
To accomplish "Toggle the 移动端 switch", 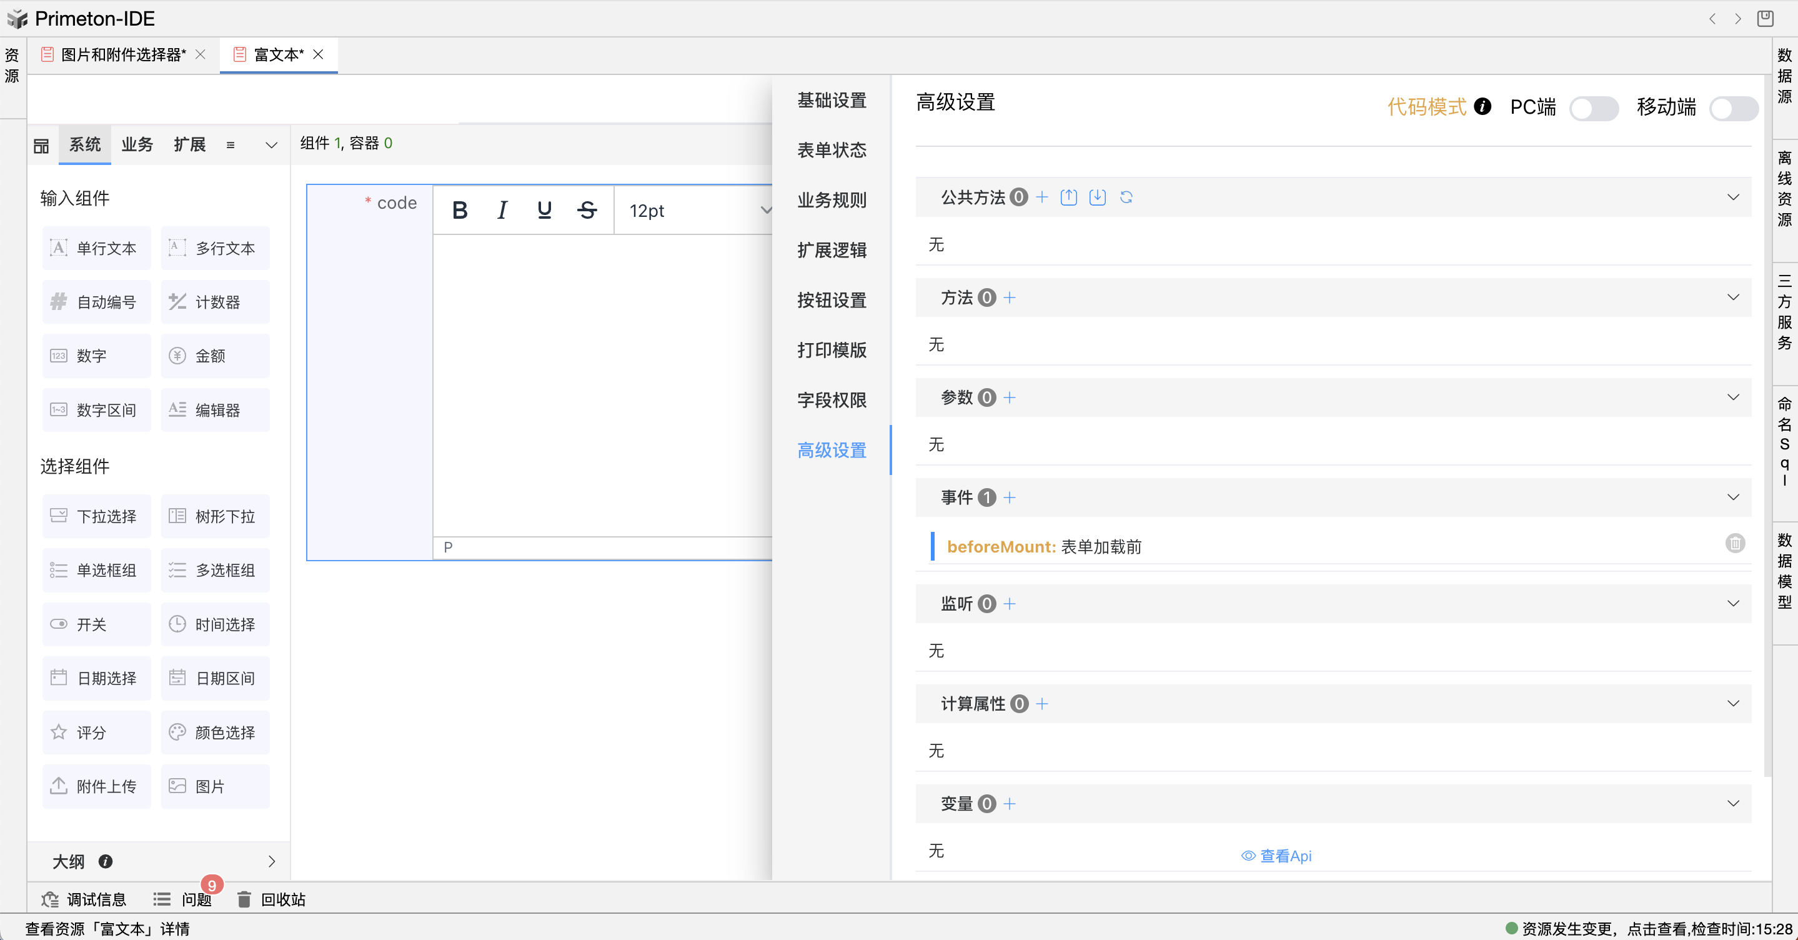I will click(x=1733, y=108).
